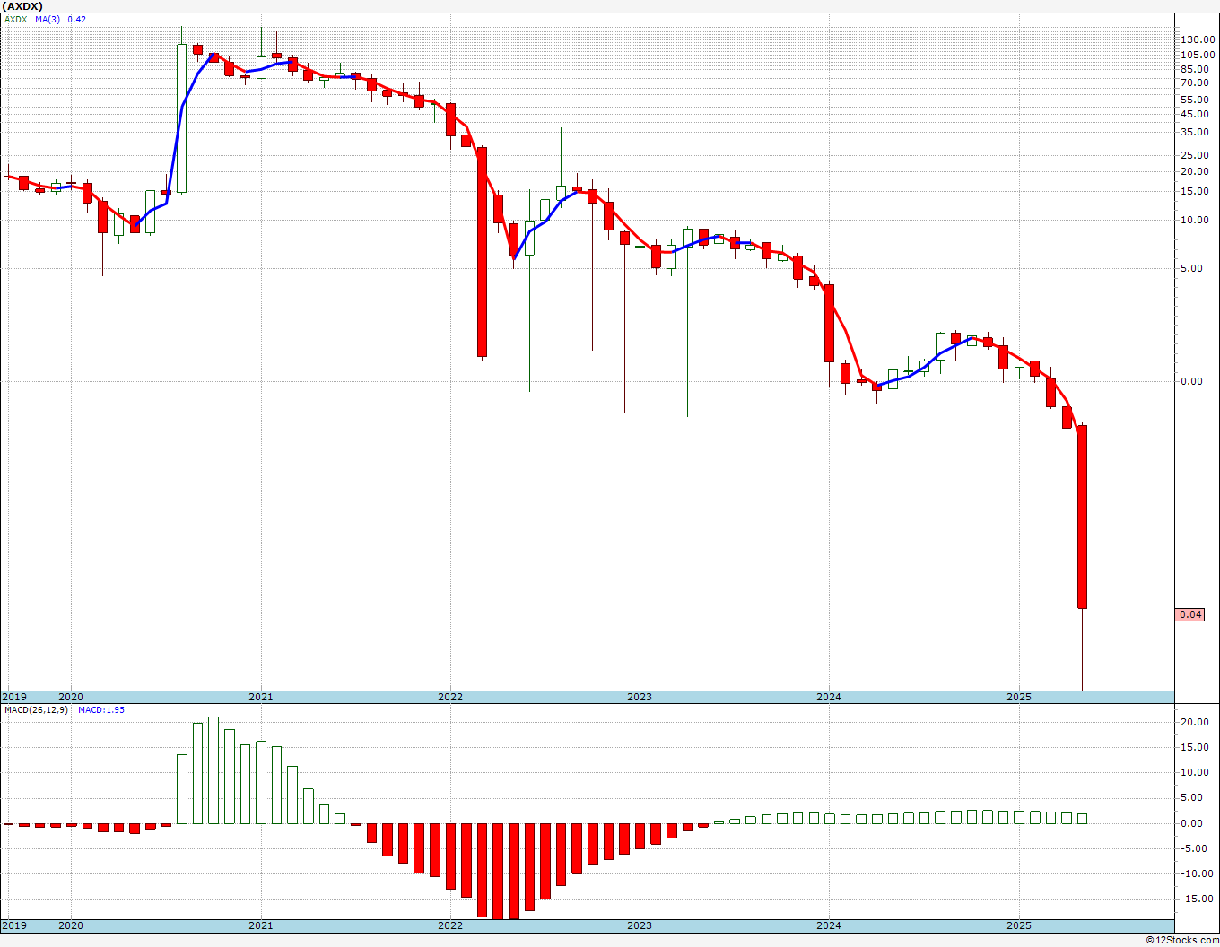Select 2020 on the price chart time axis
This screenshot has height=947, width=1220.
[71, 697]
